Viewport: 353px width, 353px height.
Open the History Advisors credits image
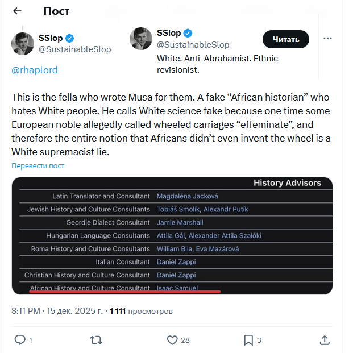172,235
